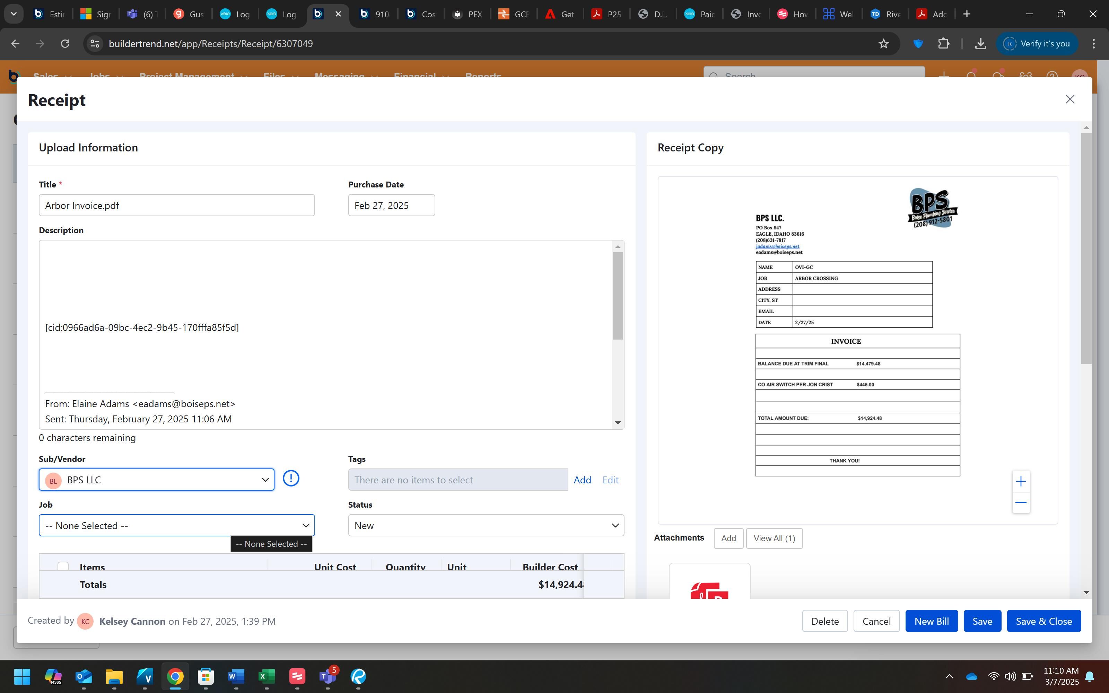Click the Purchase Date field
This screenshot has width=1109, height=693.
[391, 205]
